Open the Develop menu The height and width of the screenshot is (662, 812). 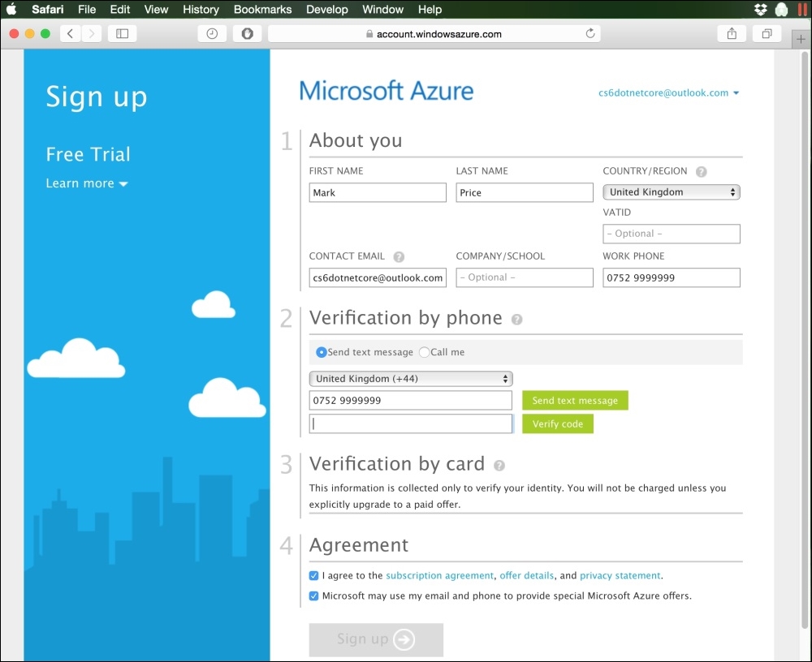(x=326, y=9)
